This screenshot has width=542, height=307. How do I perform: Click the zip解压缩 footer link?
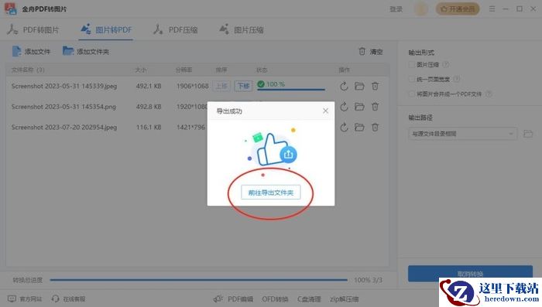tap(345, 298)
